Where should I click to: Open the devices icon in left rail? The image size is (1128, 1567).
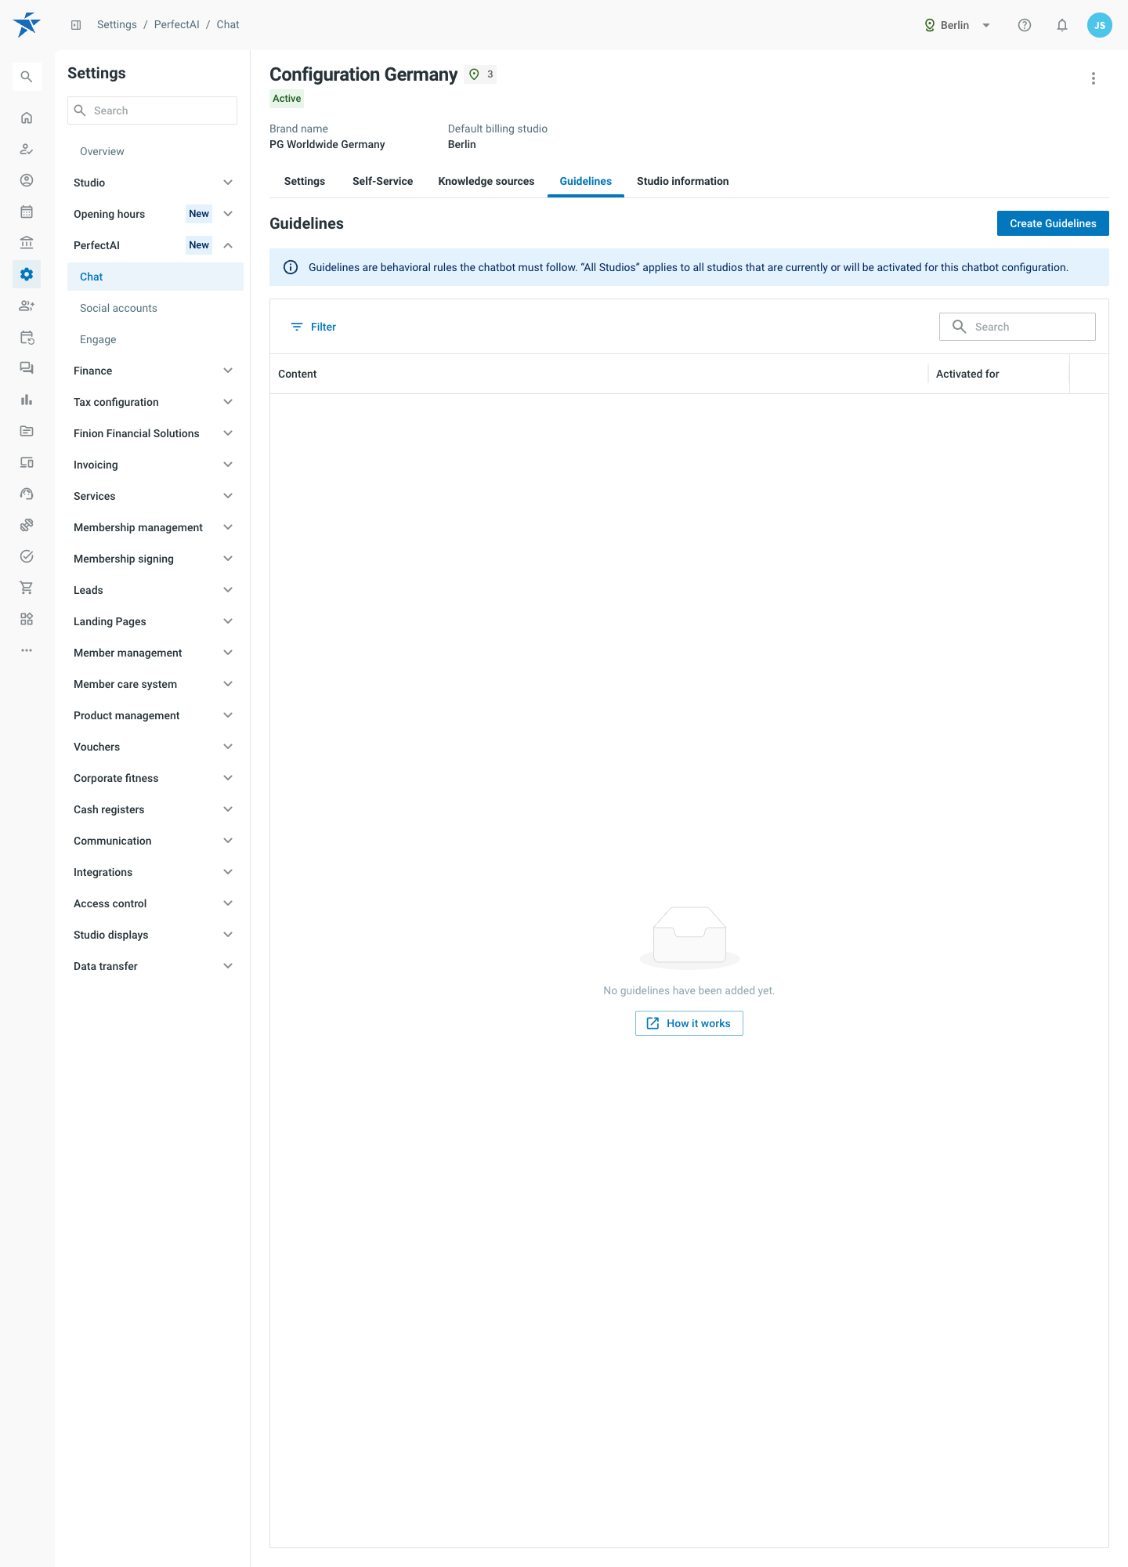(27, 462)
